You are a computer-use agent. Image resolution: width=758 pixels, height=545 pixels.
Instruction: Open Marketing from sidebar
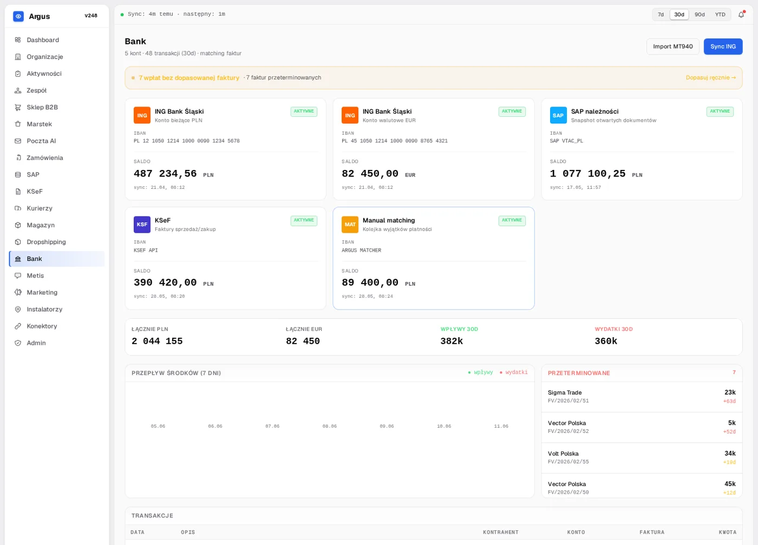[57, 292]
